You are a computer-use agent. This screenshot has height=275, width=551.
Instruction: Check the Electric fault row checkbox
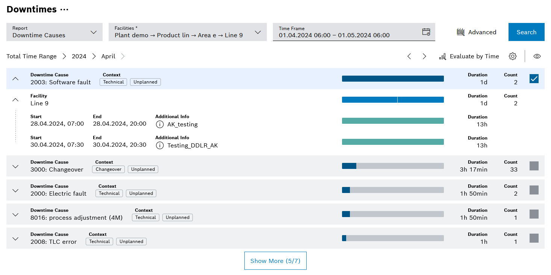click(534, 190)
